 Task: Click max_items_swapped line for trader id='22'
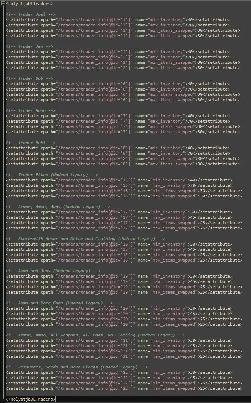point(124,388)
